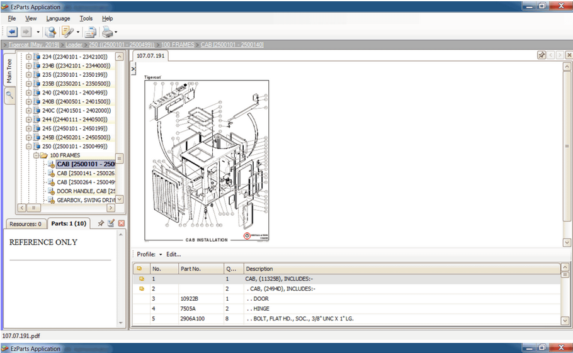Select the Main Tree vertical tab
573x353 pixels.
click(x=9, y=70)
